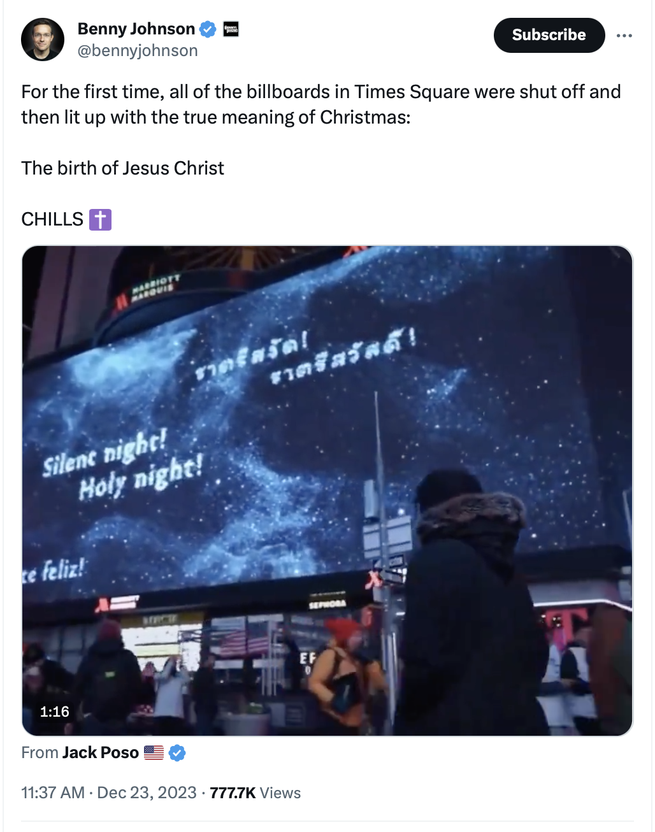This screenshot has width=655, height=832.
Task: Click the Benny Johnson display name
Action: click(136, 29)
